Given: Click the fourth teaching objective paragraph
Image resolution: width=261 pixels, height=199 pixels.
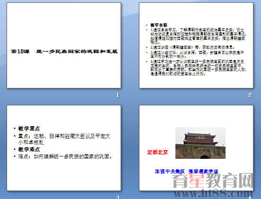Looking at the screenshot, I should tap(198, 68).
